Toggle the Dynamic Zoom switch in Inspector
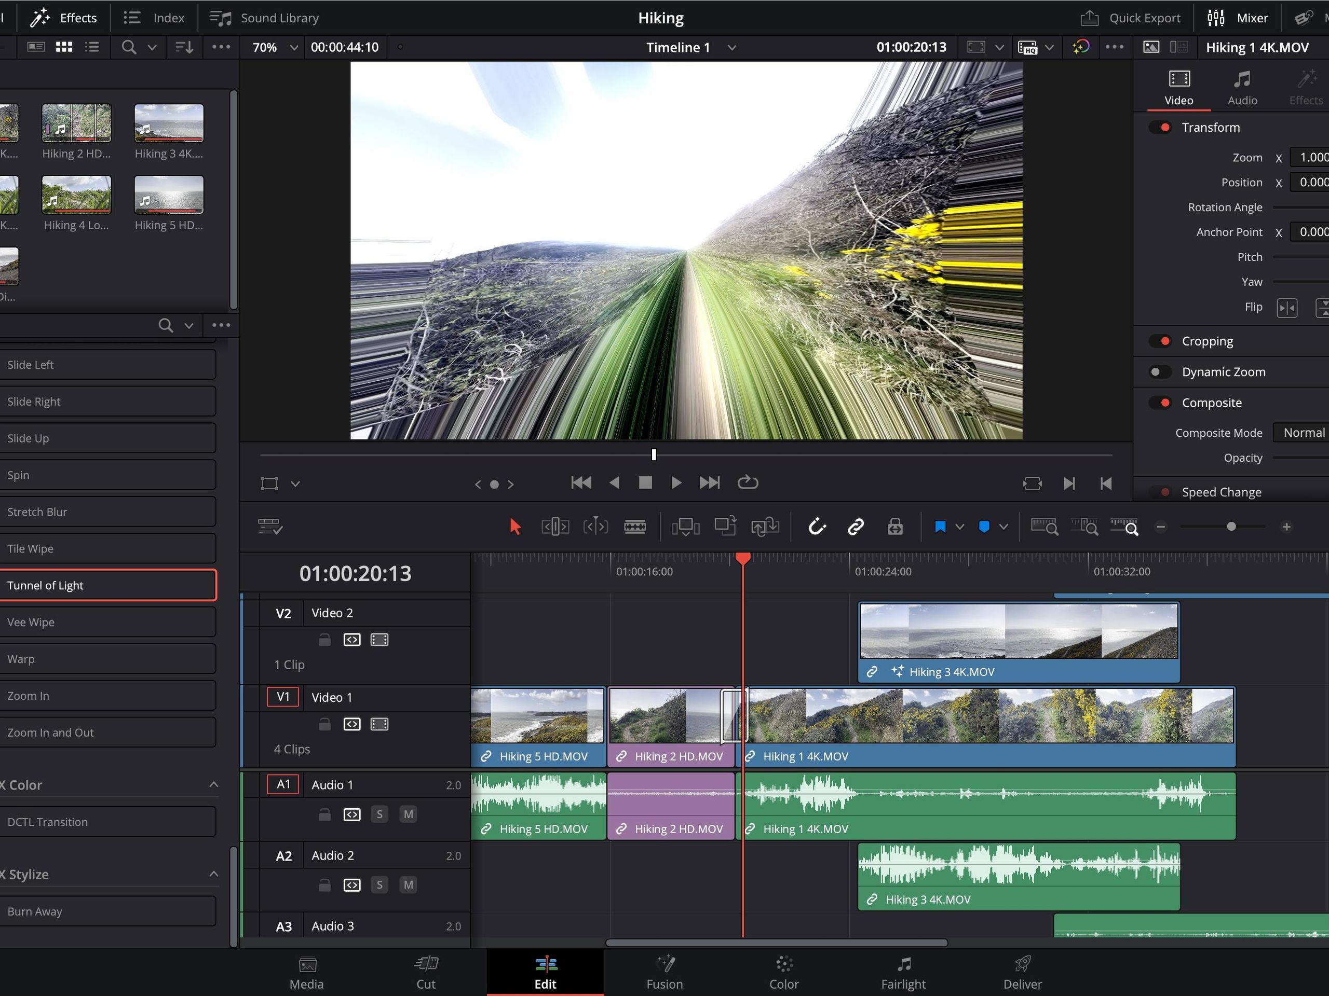This screenshot has width=1329, height=996. click(x=1159, y=371)
